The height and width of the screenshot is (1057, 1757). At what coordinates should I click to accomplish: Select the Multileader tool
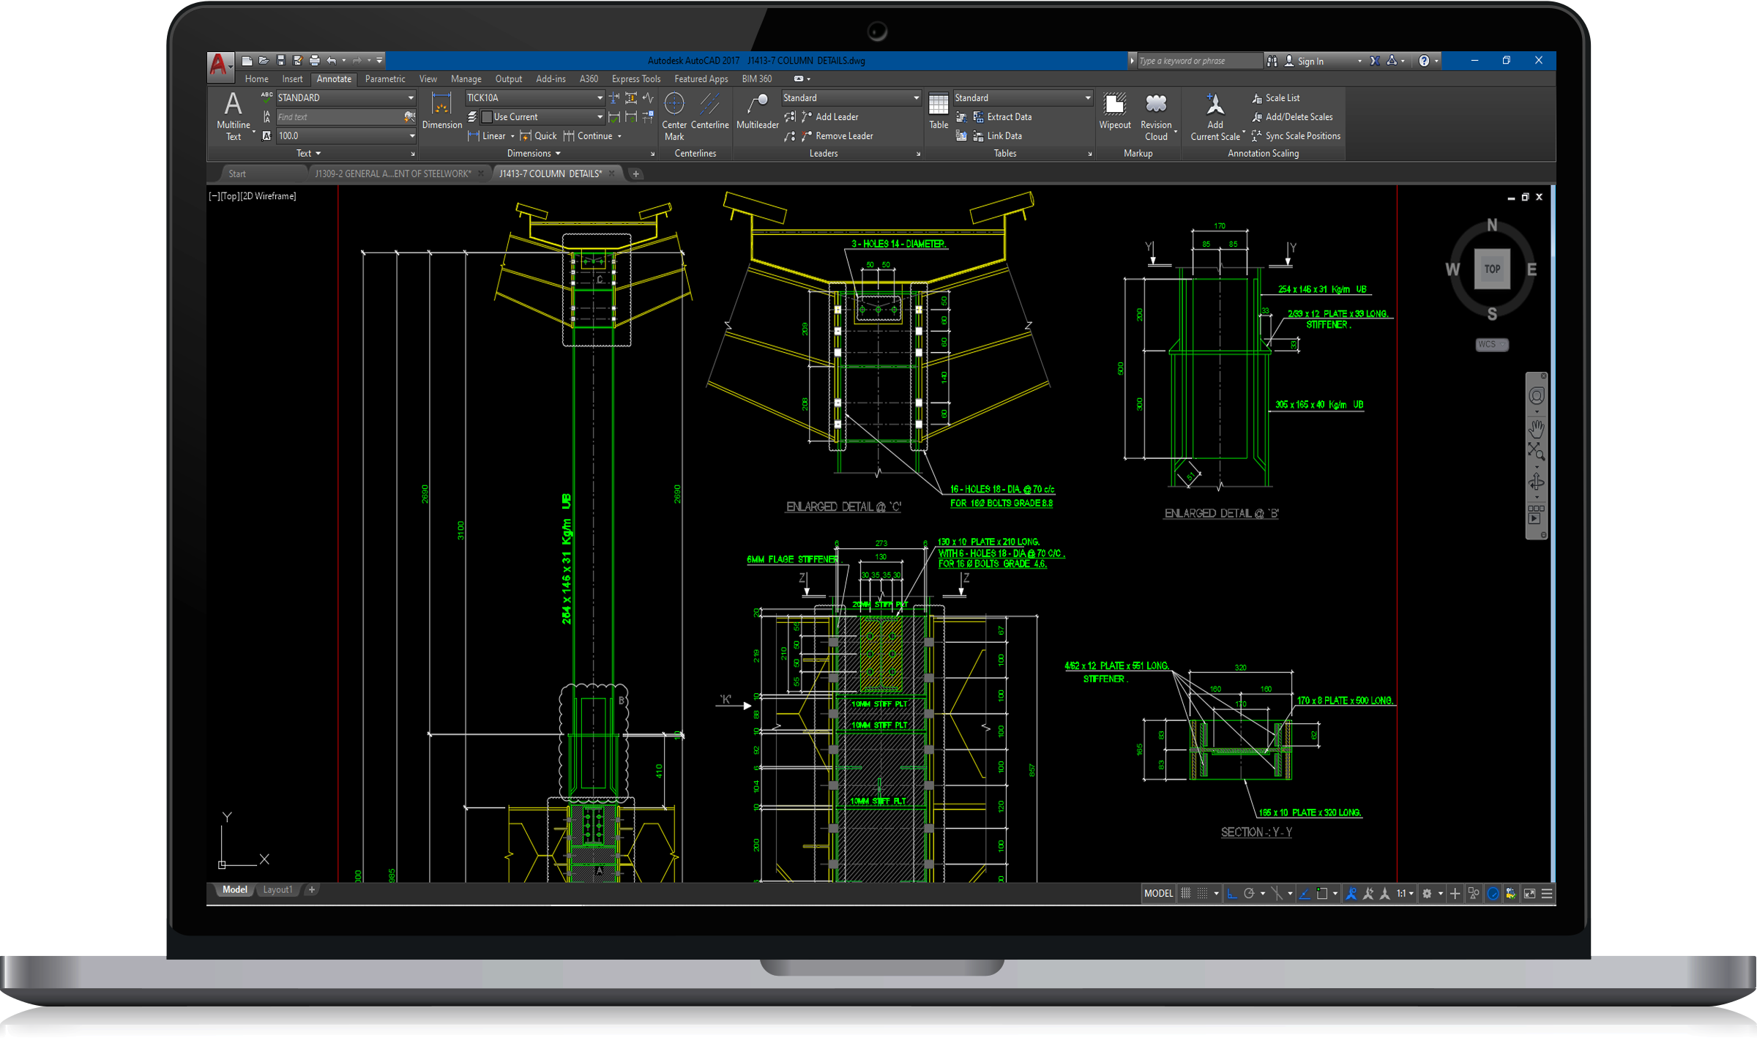757,111
